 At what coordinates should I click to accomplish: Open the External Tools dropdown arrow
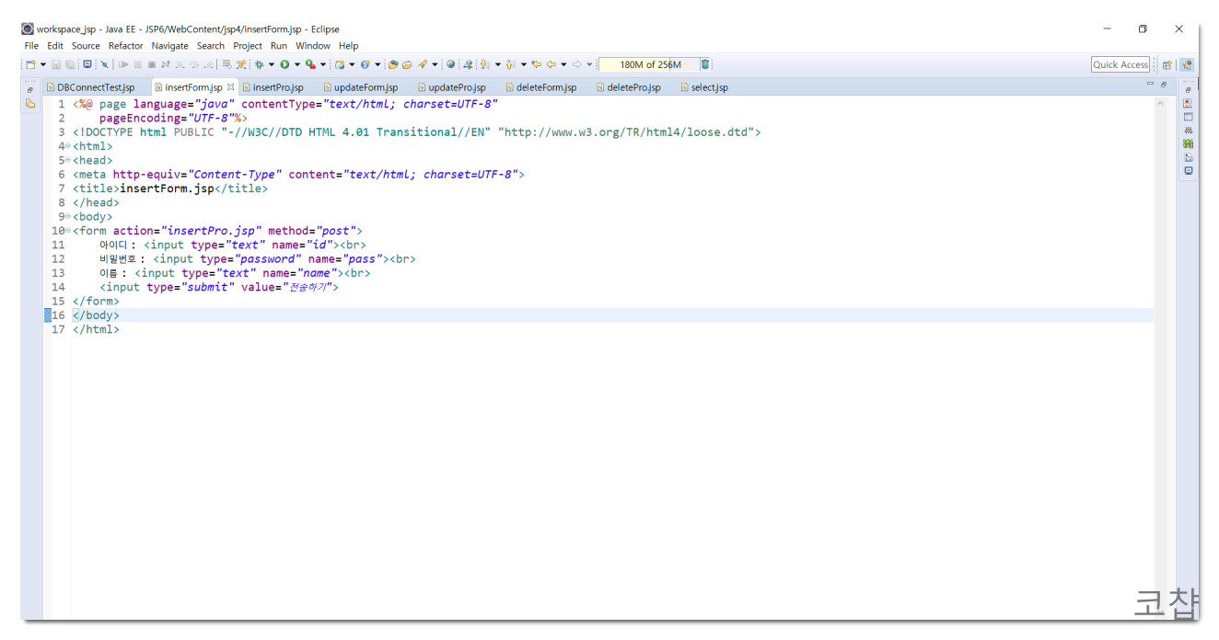[x=323, y=64]
